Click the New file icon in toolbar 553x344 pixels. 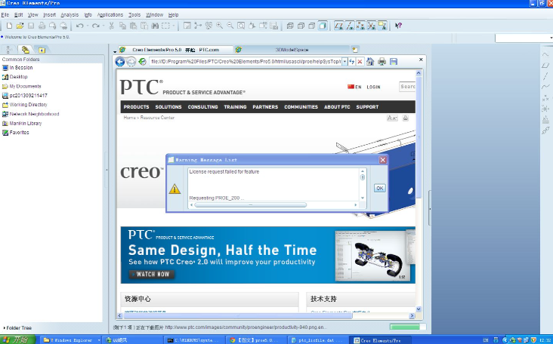(x=9, y=26)
